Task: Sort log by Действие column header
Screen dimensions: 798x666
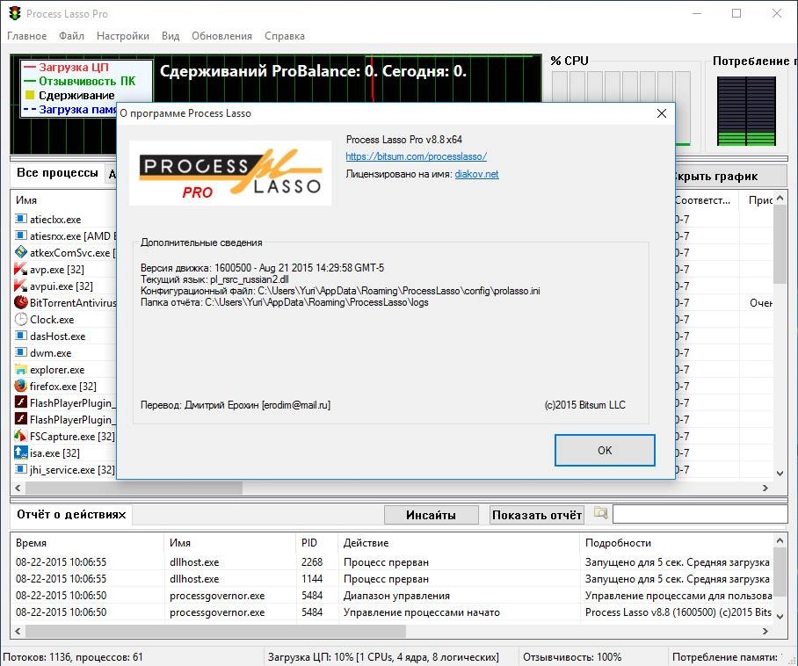Action: pos(459,543)
